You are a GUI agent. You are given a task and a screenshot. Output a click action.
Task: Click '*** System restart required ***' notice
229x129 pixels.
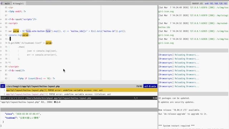[x=176, y=126]
